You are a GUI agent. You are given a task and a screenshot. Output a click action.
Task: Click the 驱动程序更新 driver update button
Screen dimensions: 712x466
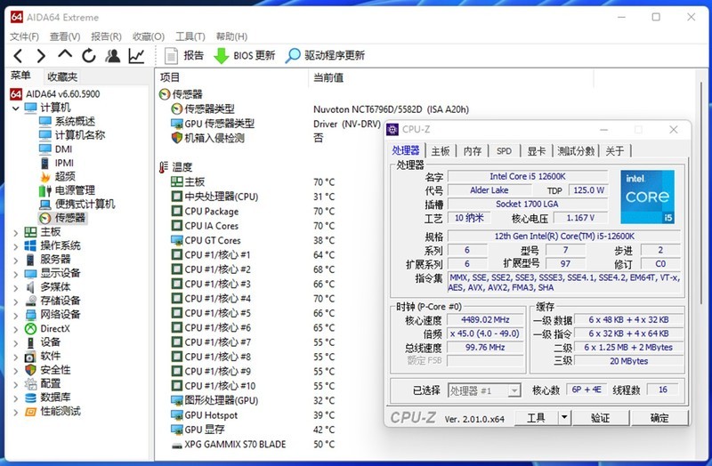pos(325,56)
